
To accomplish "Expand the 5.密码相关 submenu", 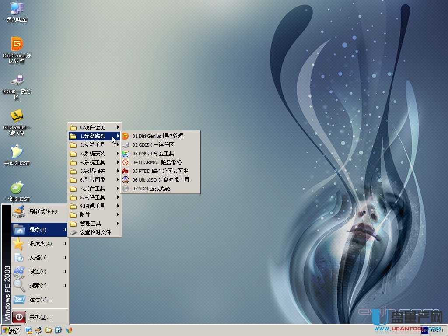I will 92,171.
